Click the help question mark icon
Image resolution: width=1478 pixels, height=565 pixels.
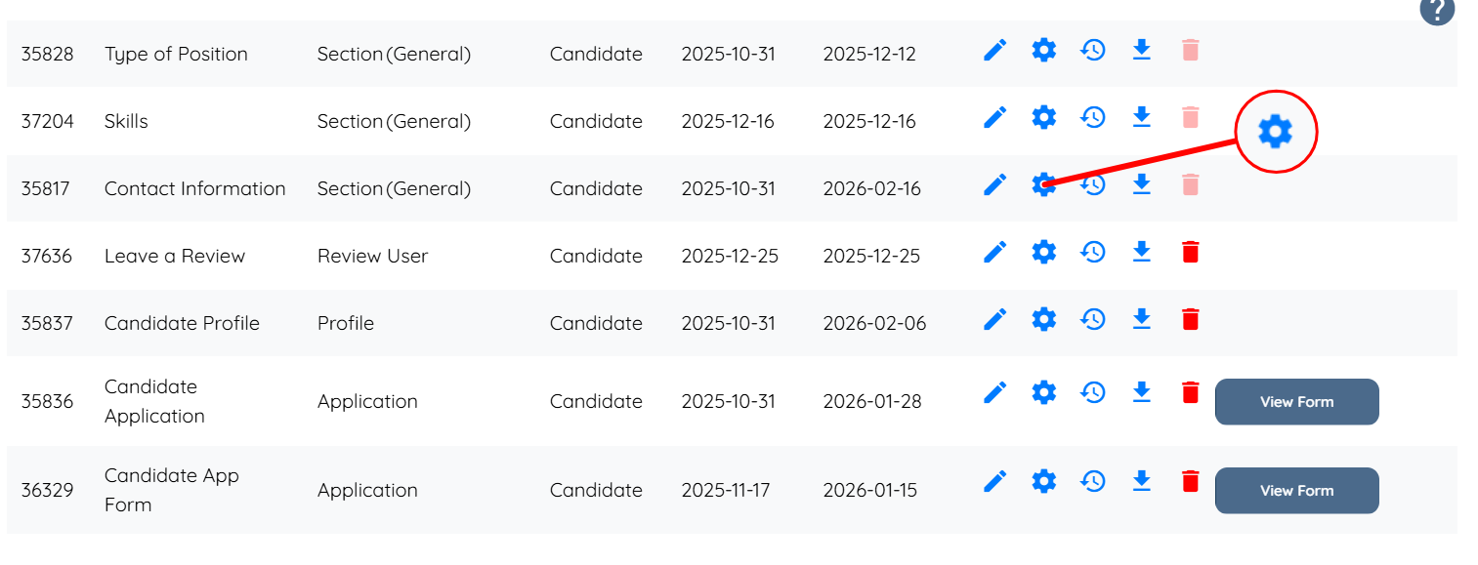click(x=1437, y=10)
